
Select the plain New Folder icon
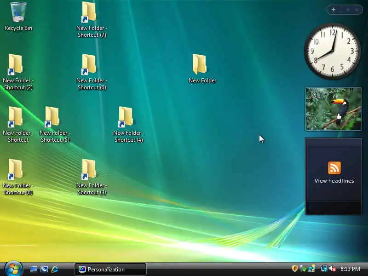point(202,69)
